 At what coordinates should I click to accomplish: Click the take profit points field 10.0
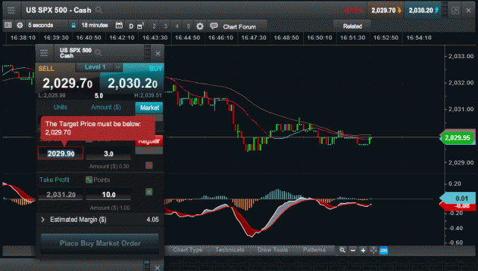point(108,194)
